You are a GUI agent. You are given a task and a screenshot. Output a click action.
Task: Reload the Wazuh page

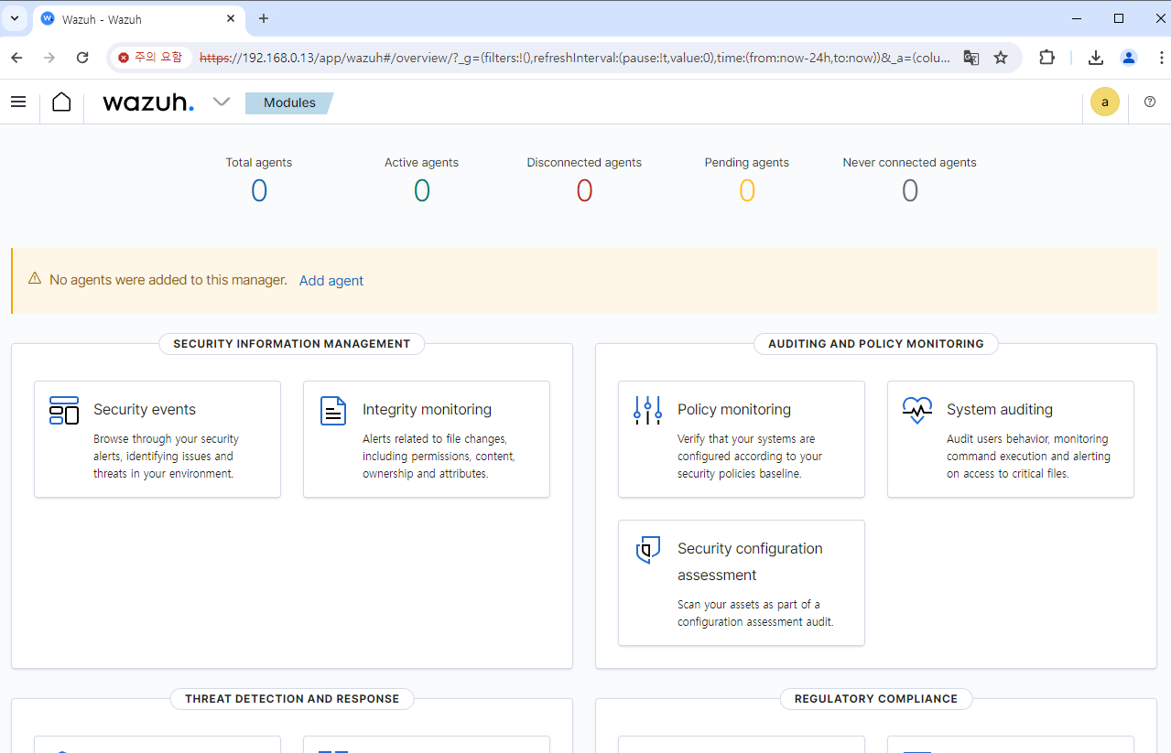82,58
